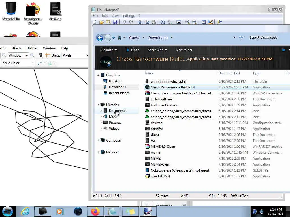This screenshot has height=217, width=290.
Task: Open the address bar history dropdown
Action: (234, 38)
